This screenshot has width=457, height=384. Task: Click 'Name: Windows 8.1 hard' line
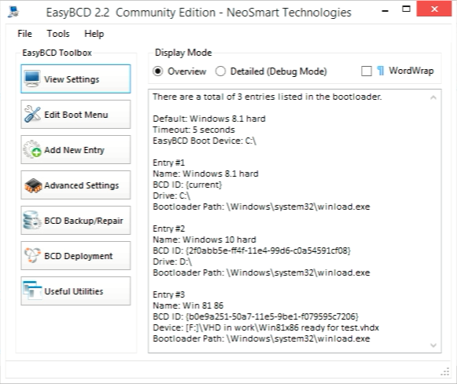coord(205,174)
